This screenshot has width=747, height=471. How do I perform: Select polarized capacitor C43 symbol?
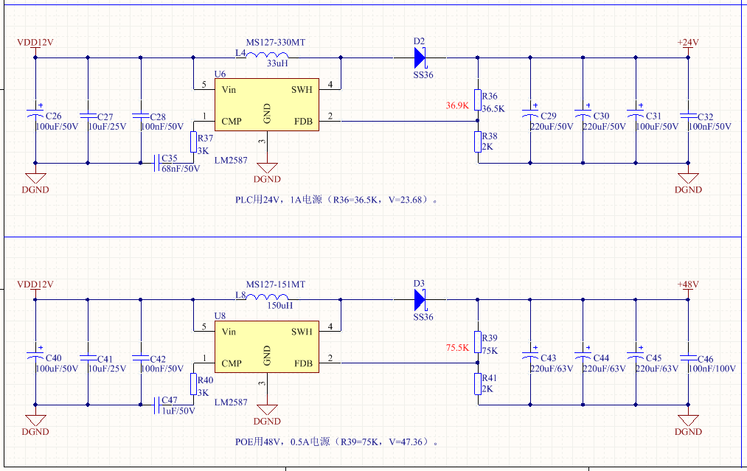tap(530, 355)
